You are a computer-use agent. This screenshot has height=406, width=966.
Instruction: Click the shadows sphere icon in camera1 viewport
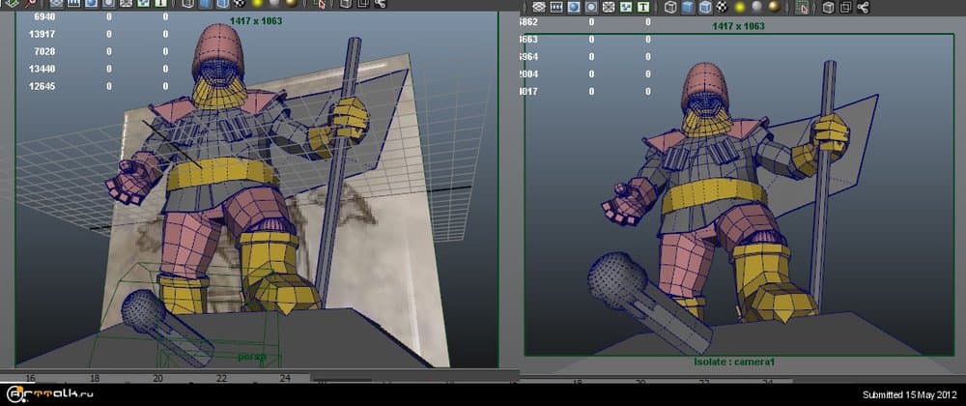pos(757,7)
